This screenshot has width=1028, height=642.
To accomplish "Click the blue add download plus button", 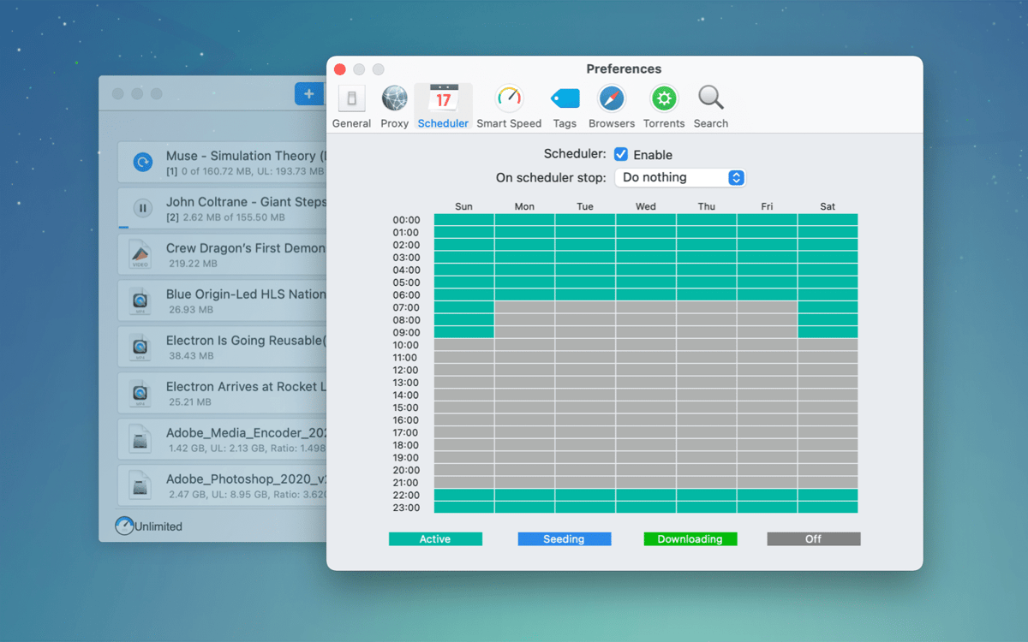I will click(308, 94).
